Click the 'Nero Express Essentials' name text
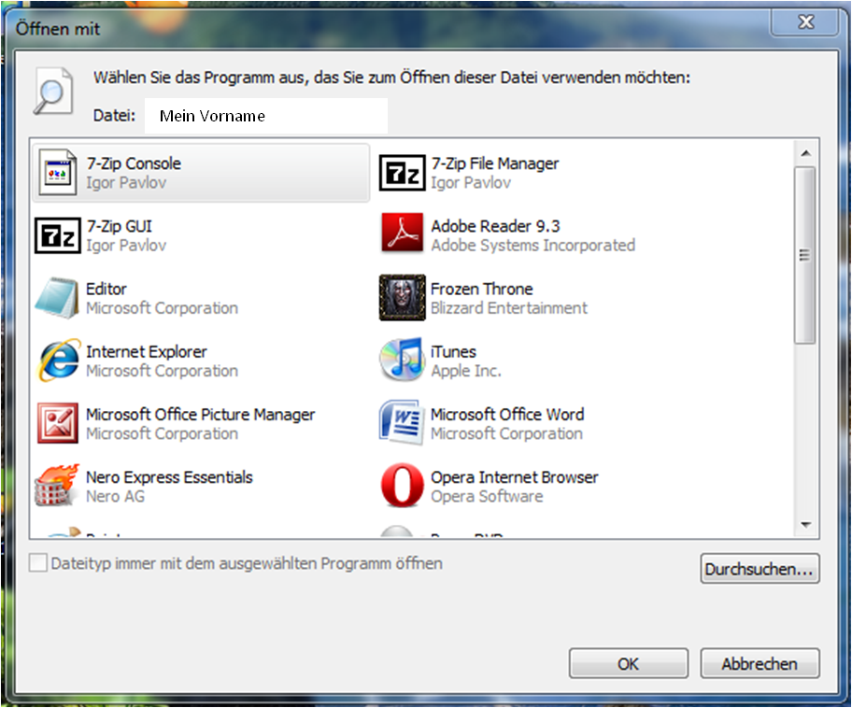This screenshot has height=708, width=852. 169,477
